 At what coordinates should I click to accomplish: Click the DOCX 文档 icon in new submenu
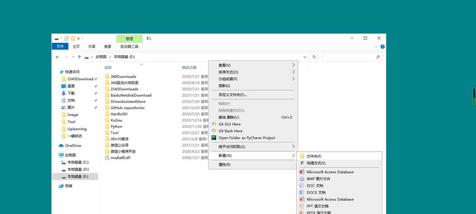302,193
